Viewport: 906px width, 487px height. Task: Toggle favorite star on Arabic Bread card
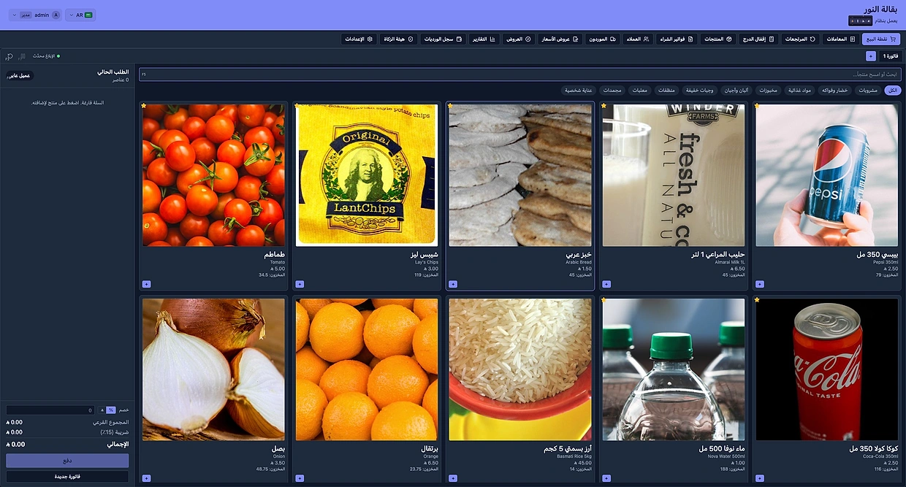[x=451, y=106]
